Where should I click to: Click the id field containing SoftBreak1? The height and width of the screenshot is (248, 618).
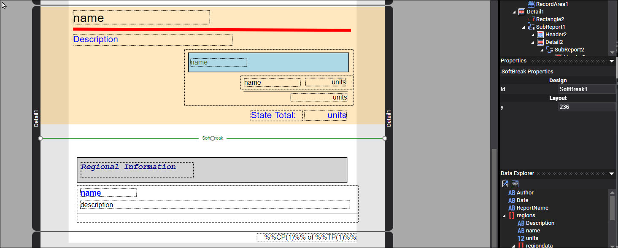pos(586,89)
